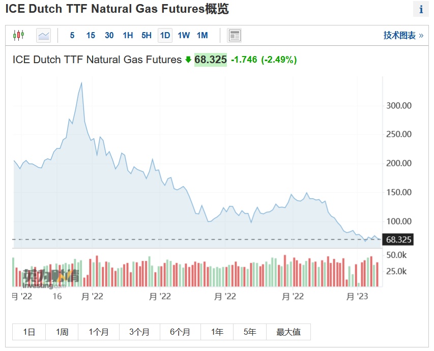
Task: Show the 1日 time range
Action: pyautogui.click(x=29, y=332)
